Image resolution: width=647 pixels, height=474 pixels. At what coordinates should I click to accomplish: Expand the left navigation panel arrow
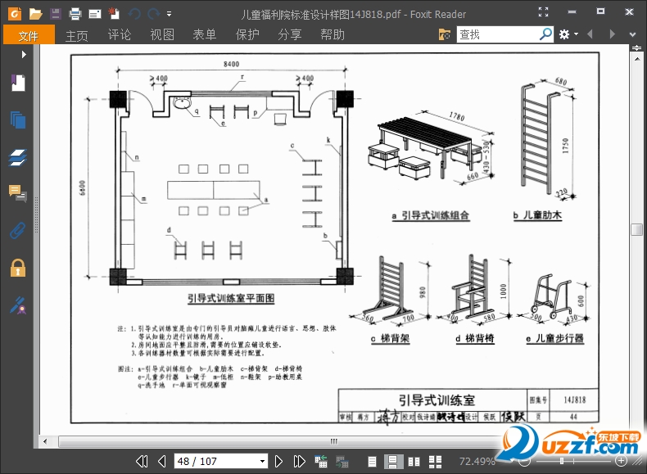coord(24,54)
